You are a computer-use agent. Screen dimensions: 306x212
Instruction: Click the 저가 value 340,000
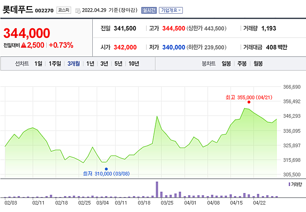[174, 47]
